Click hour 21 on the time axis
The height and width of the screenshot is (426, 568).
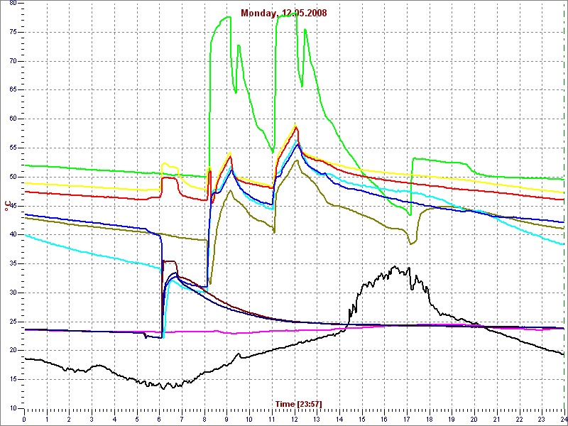496,419
